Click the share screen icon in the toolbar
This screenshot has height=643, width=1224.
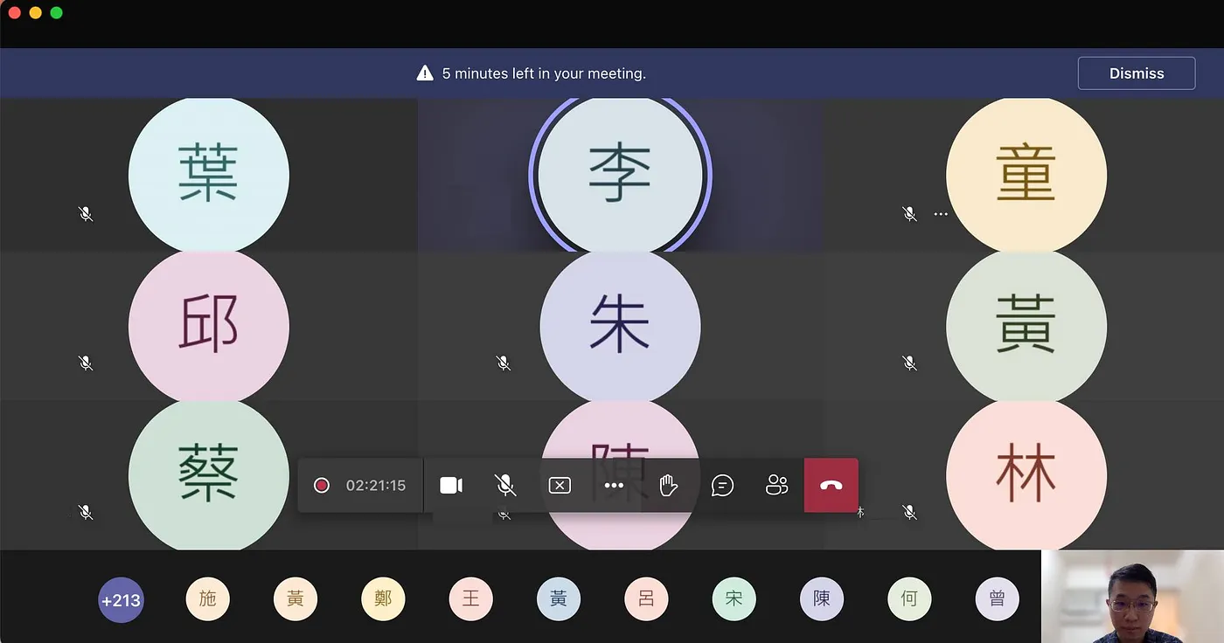coord(560,485)
